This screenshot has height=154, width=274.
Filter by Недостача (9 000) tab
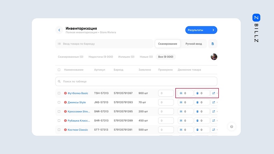101,57
